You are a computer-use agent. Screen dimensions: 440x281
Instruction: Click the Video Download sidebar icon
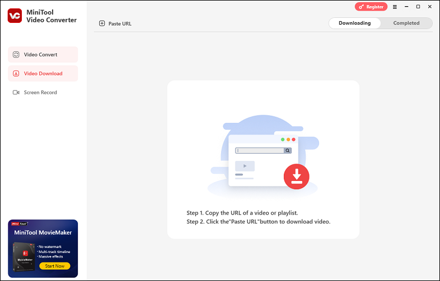(x=16, y=73)
